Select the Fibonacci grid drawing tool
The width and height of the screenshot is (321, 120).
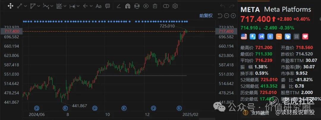click(59, 6)
